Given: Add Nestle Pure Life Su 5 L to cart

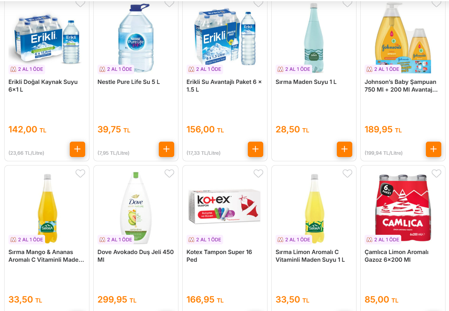Looking at the screenshot, I should [x=166, y=149].
